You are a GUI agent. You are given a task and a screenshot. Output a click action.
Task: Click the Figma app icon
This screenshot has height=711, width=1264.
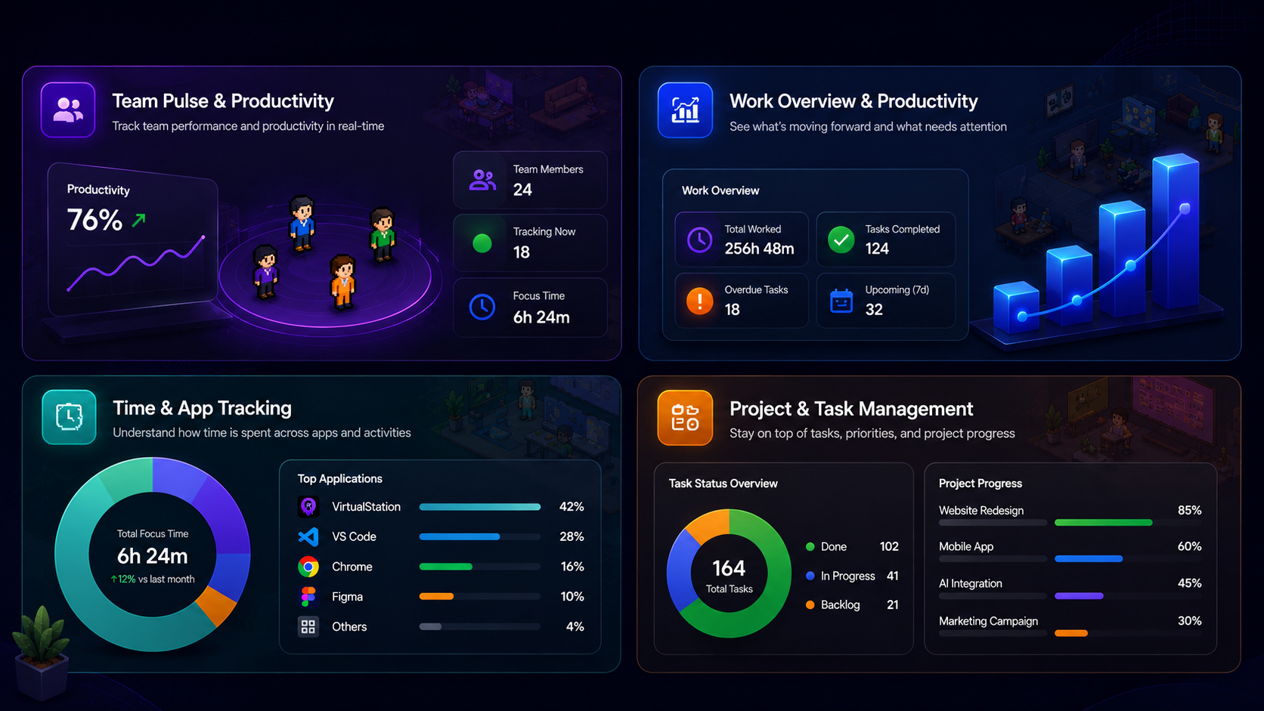point(308,597)
